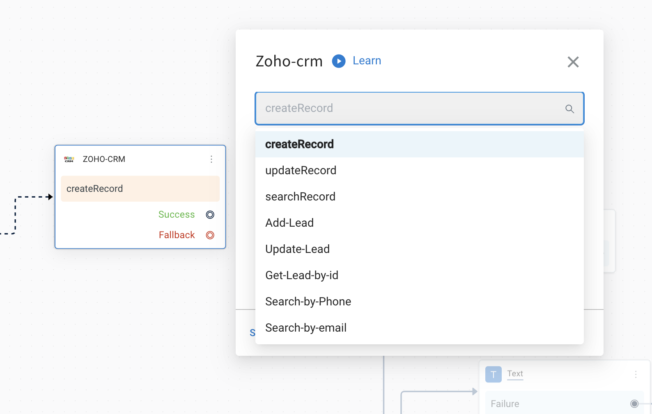Click the Failure output connector
This screenshot has height=414, width=652.
click(634, 404)
